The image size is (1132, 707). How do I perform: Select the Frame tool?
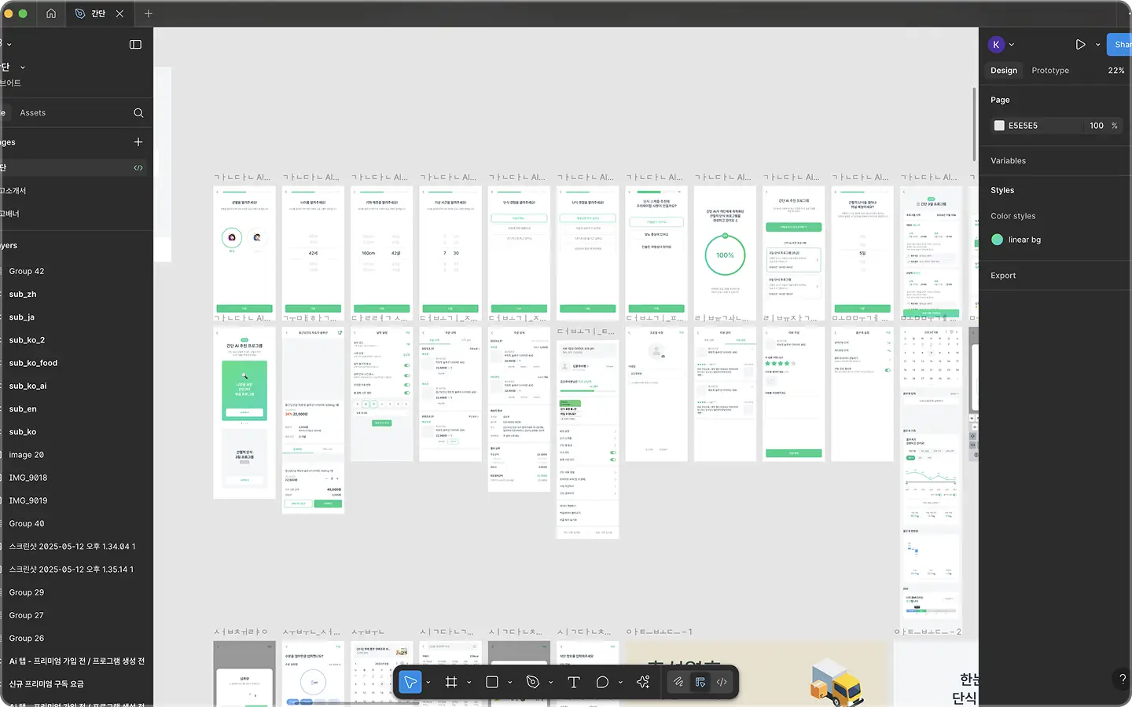(451, 682)
